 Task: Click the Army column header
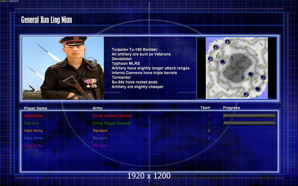pos(97,108)
